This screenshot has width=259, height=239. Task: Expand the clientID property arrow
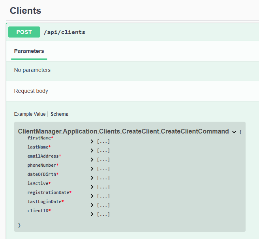pos(92,214)
